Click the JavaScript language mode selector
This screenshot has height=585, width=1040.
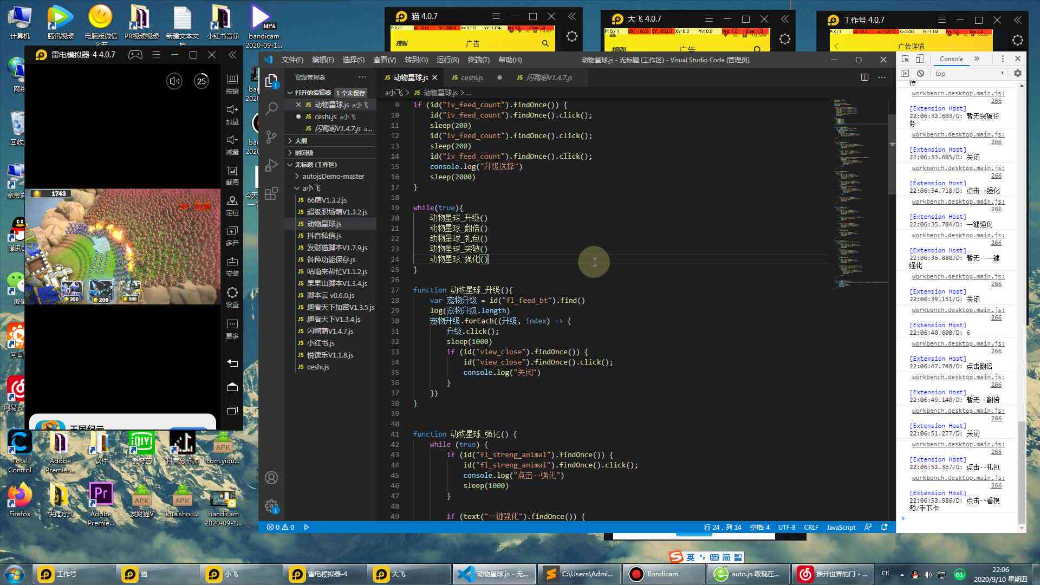(841, 527)
